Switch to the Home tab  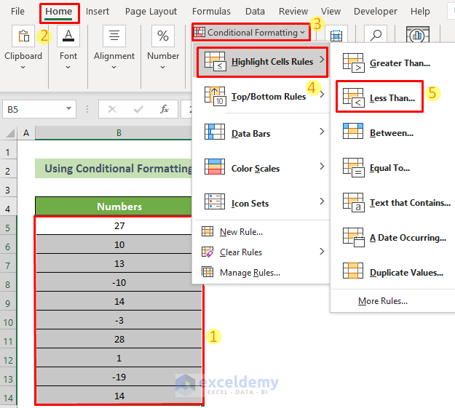pos(59,12)
